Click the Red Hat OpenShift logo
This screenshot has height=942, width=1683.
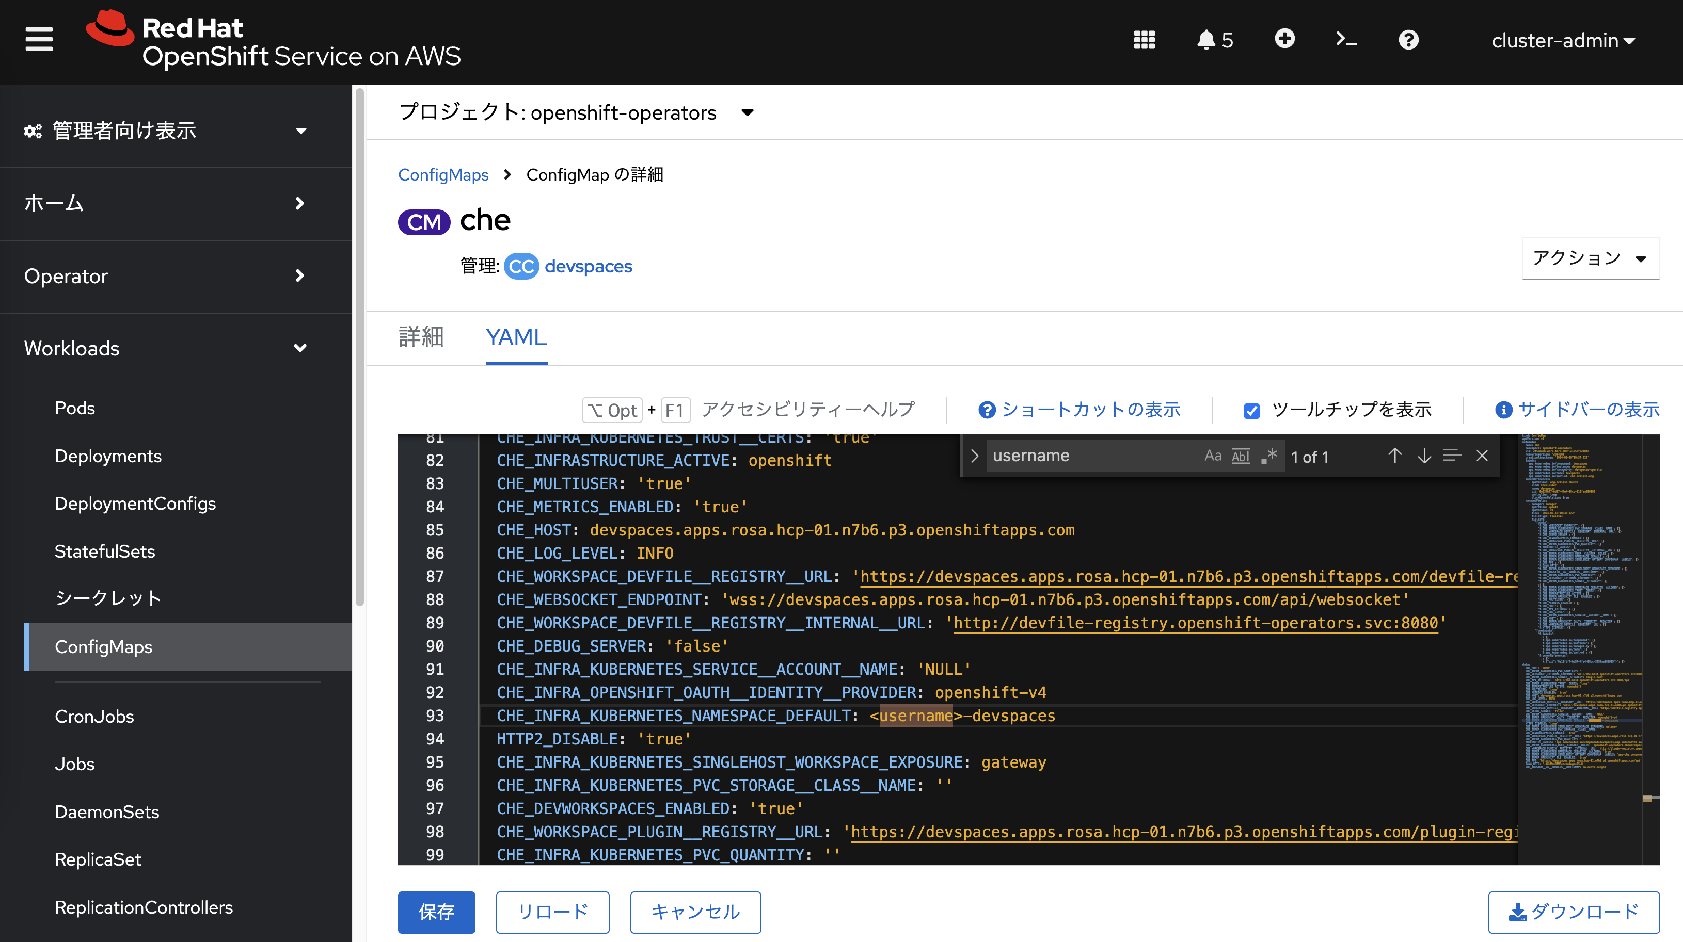click(x=273, y=40)
